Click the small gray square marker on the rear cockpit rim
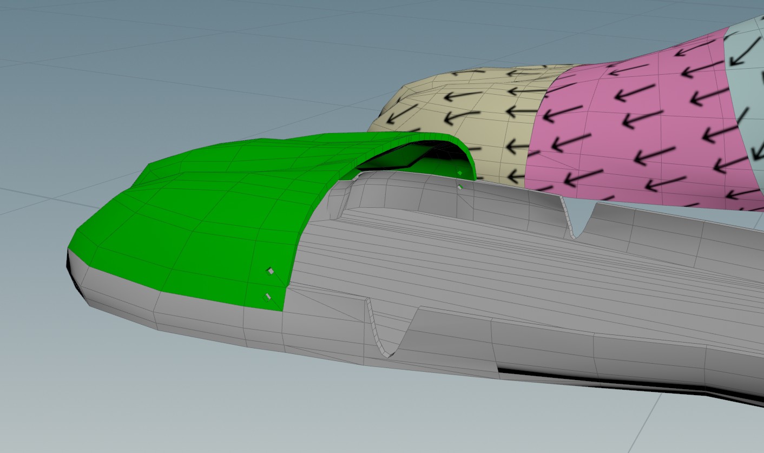This screenshot has width=764, height=453. pos(460,187)
